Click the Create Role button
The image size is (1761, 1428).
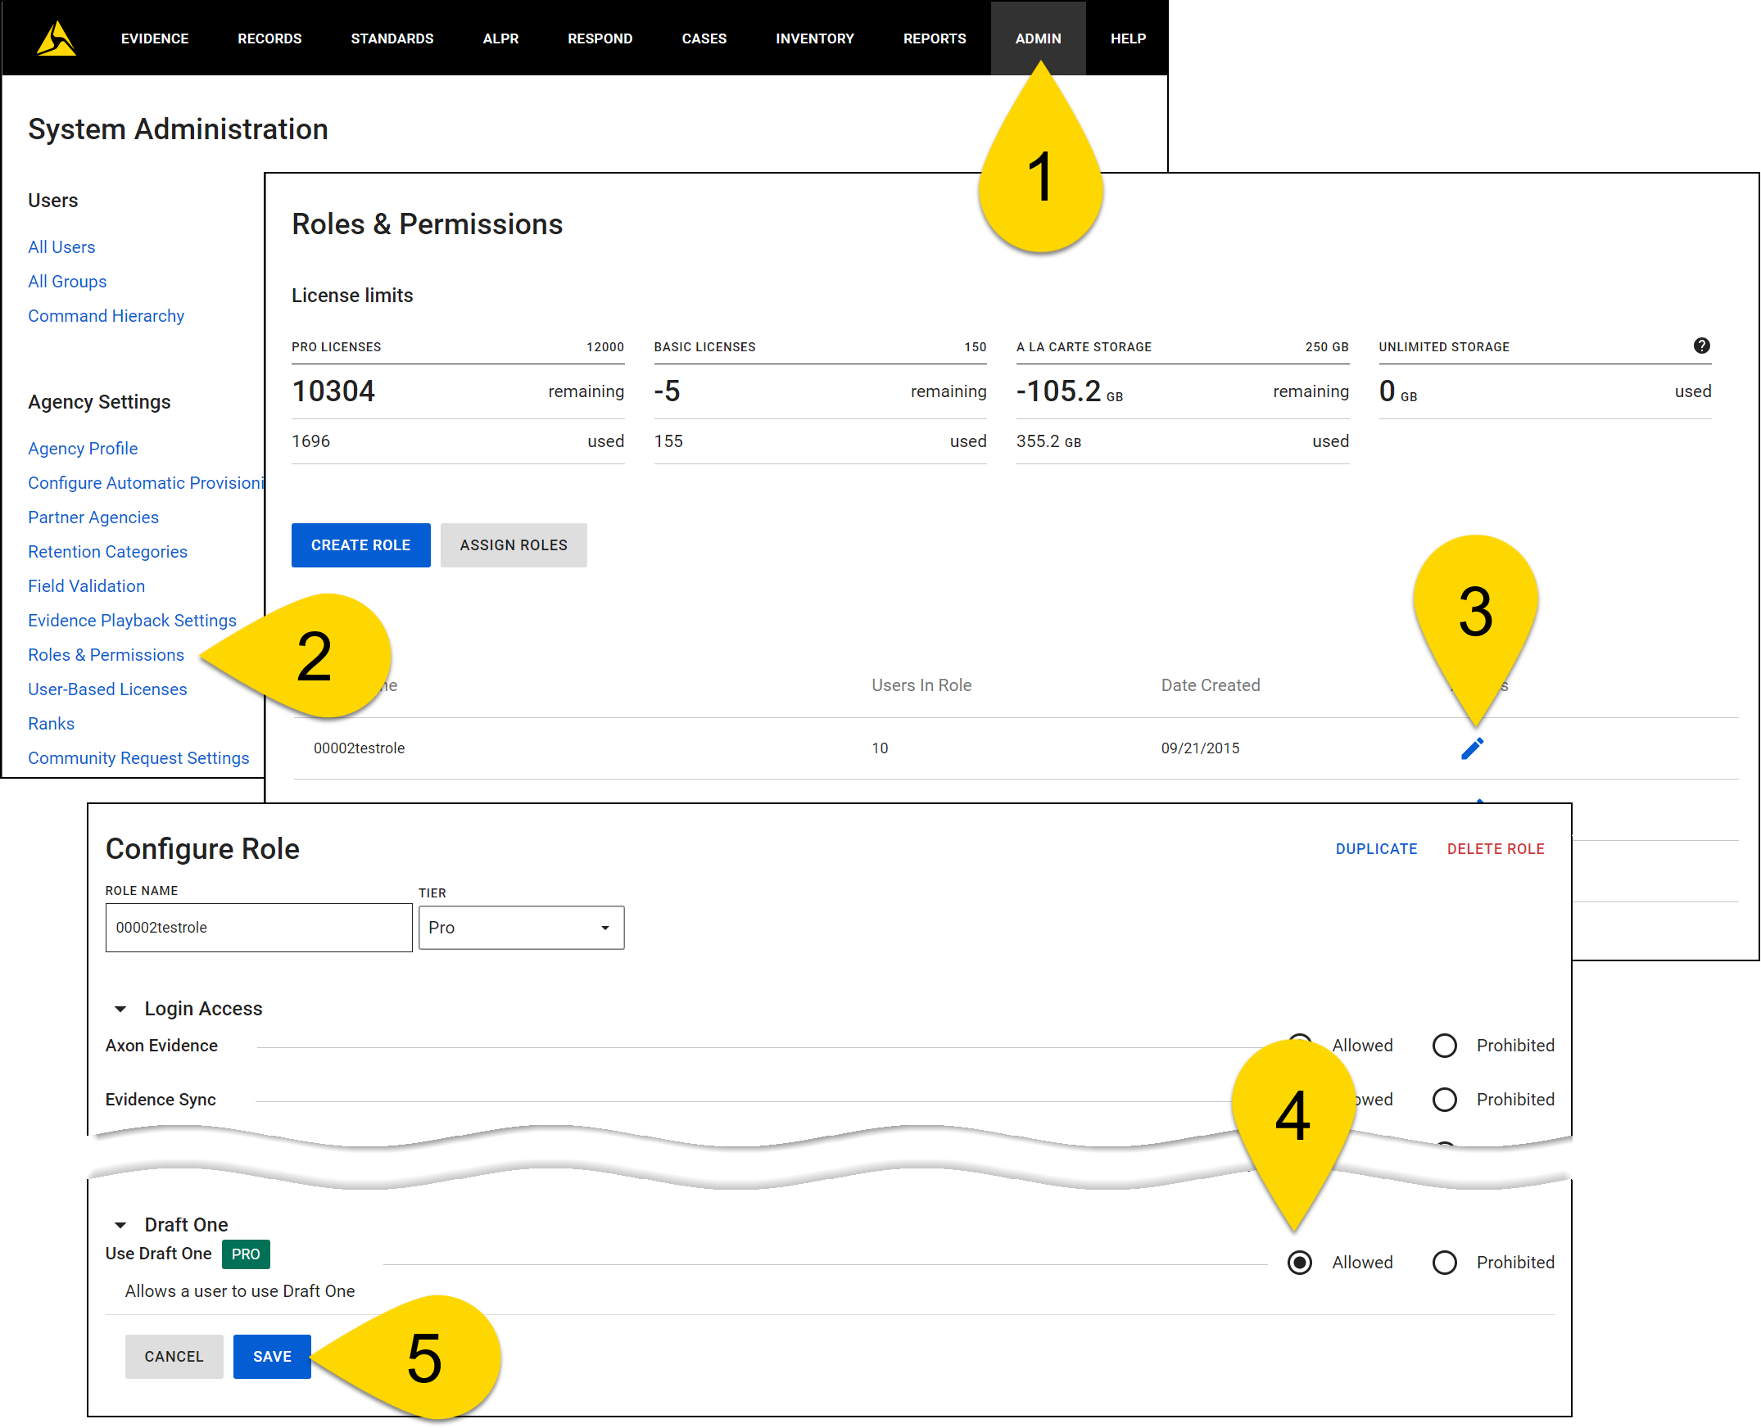pos(360,545)
